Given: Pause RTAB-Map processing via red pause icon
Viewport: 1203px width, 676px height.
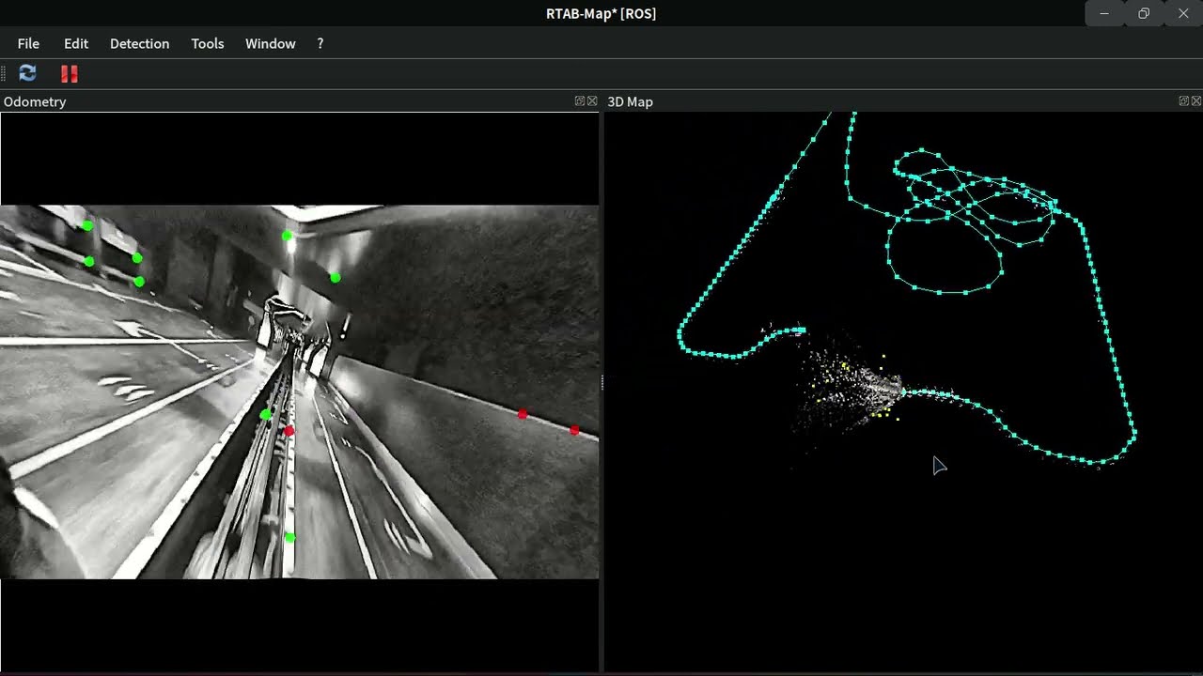Looking at the screenshot, I should point(68,73).
